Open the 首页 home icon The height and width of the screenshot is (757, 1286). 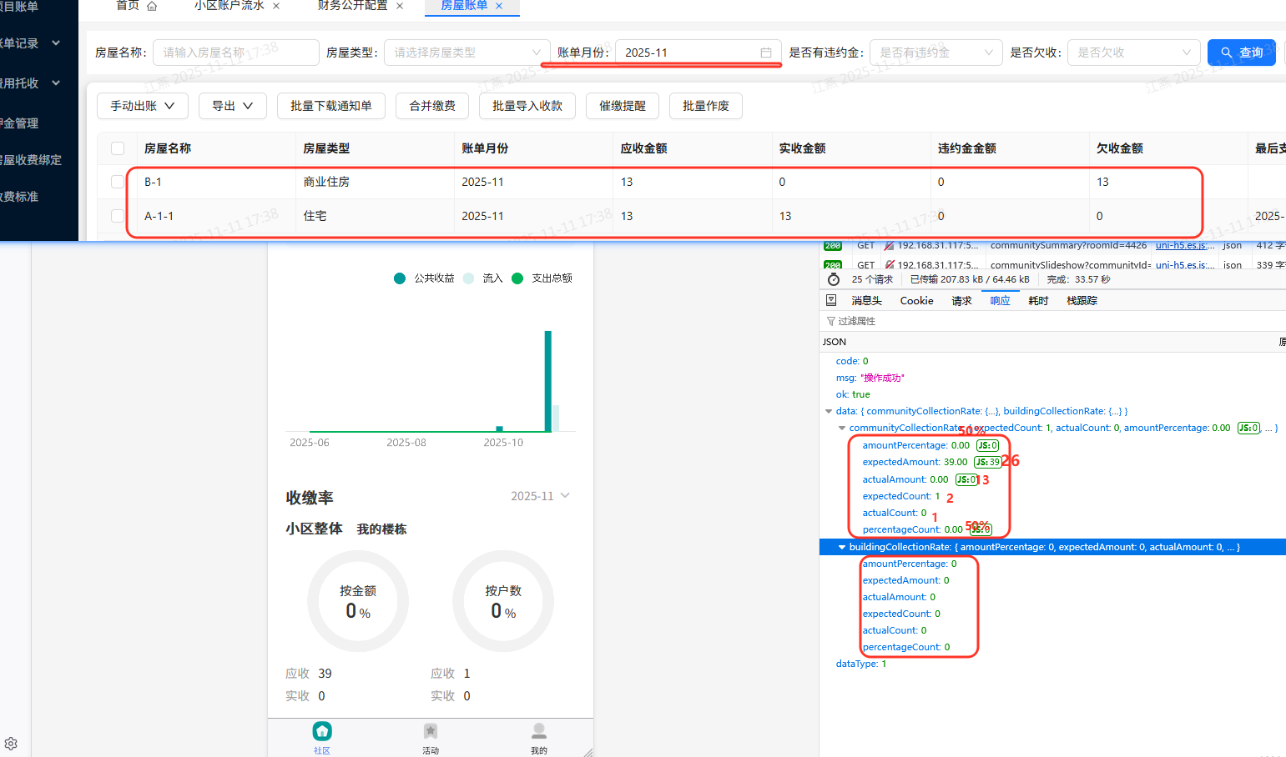point(151,5)
